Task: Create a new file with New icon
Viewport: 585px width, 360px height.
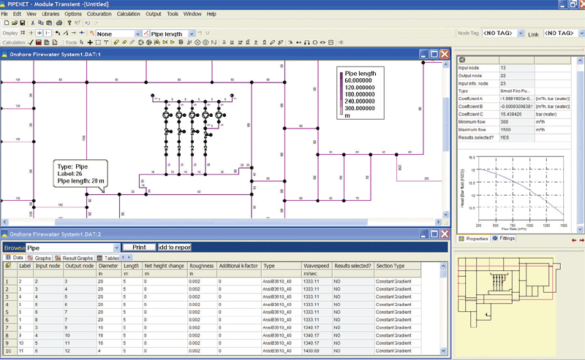Action: tap(7, 23)
